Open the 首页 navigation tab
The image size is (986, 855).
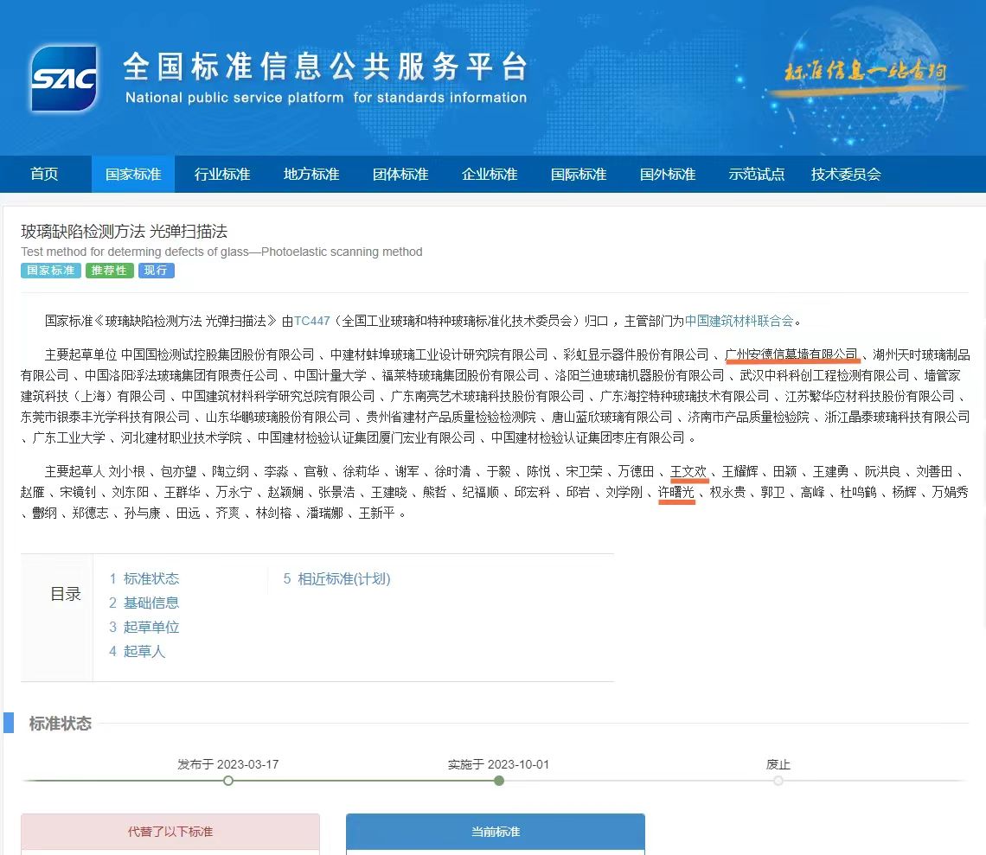tap(44, 174)
